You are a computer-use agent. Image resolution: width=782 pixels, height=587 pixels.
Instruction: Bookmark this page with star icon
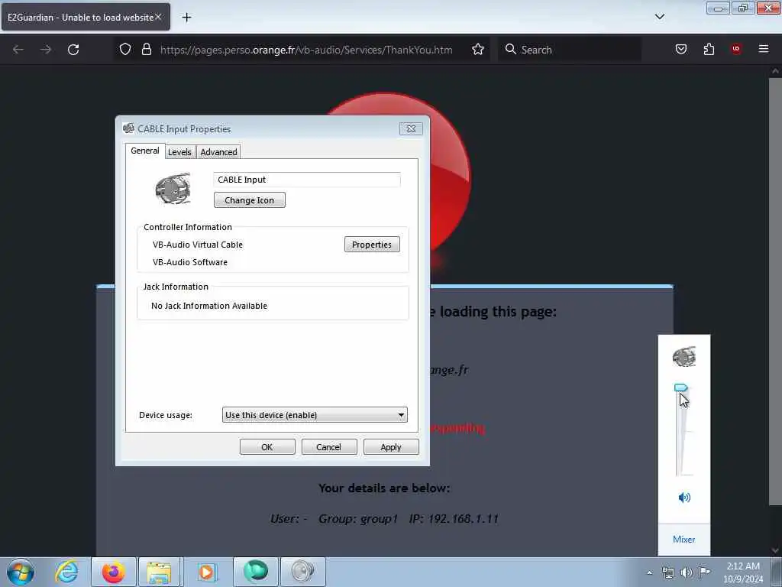tap(478, 50)
